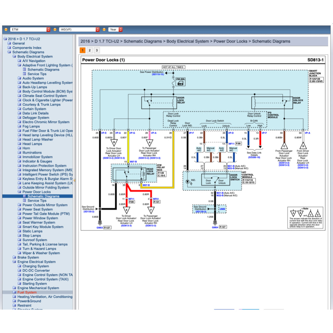
Task: Click the folder icon beside Sunroof System
Action: point(19,240)
